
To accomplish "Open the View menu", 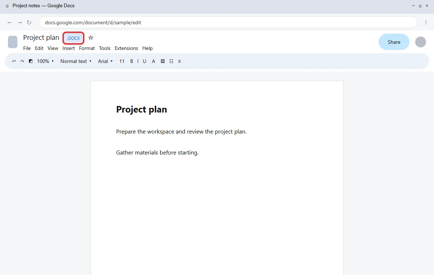I will click(53, 48).
